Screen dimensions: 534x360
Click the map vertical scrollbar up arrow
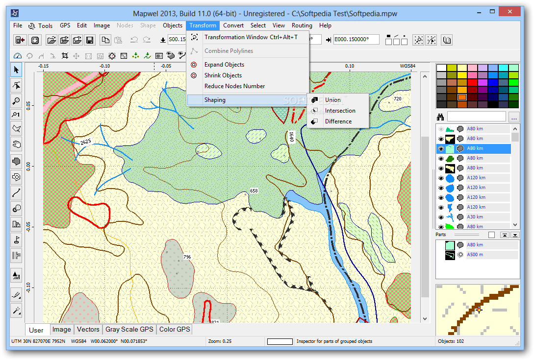[x=425, y=76]
